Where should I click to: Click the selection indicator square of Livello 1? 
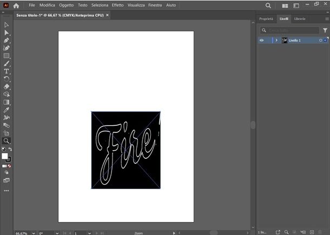point(325,41)
